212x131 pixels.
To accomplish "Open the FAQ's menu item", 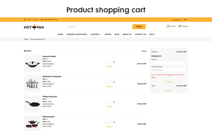I will point(152,34).
